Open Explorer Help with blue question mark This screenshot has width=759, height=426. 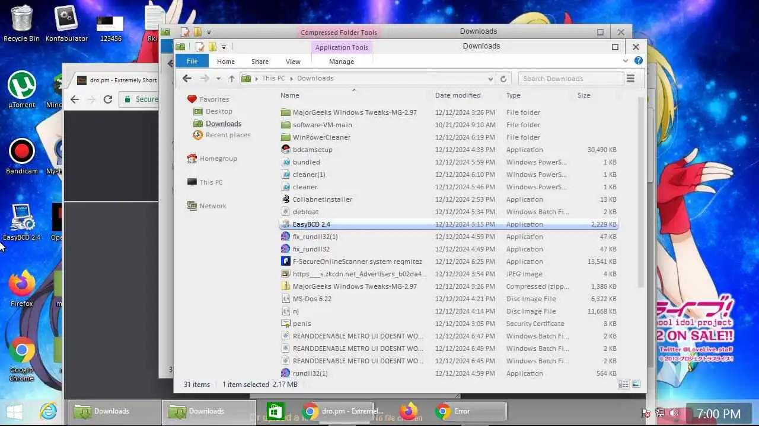click(639, 60)
